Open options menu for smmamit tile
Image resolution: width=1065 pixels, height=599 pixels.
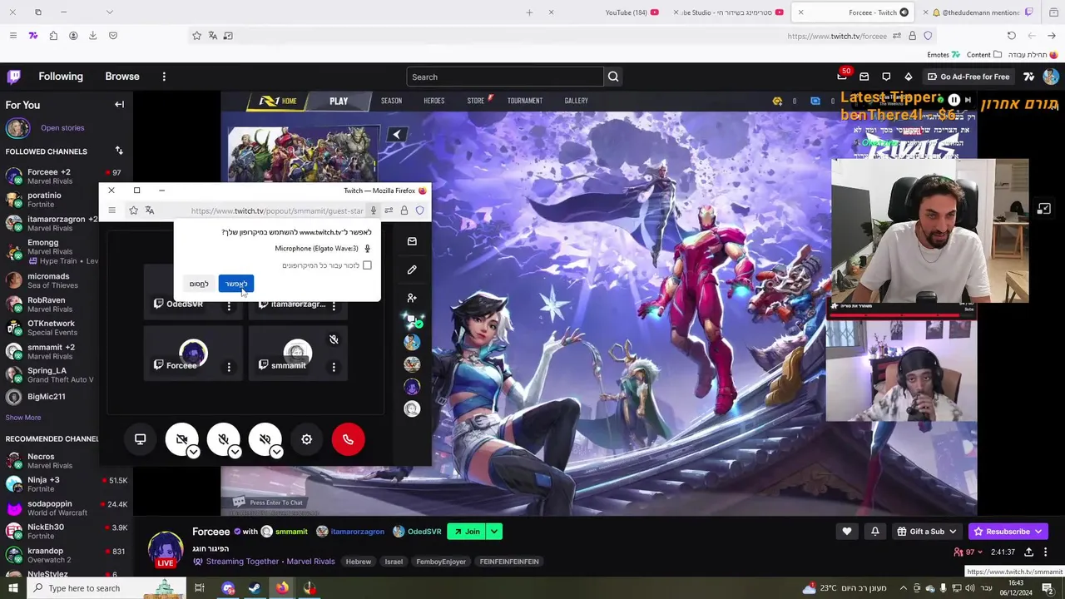[334, 366]
